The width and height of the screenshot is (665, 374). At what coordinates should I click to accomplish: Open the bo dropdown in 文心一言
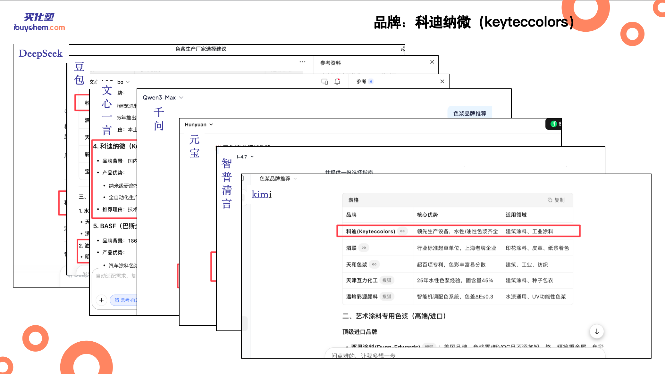pos(123,82)
